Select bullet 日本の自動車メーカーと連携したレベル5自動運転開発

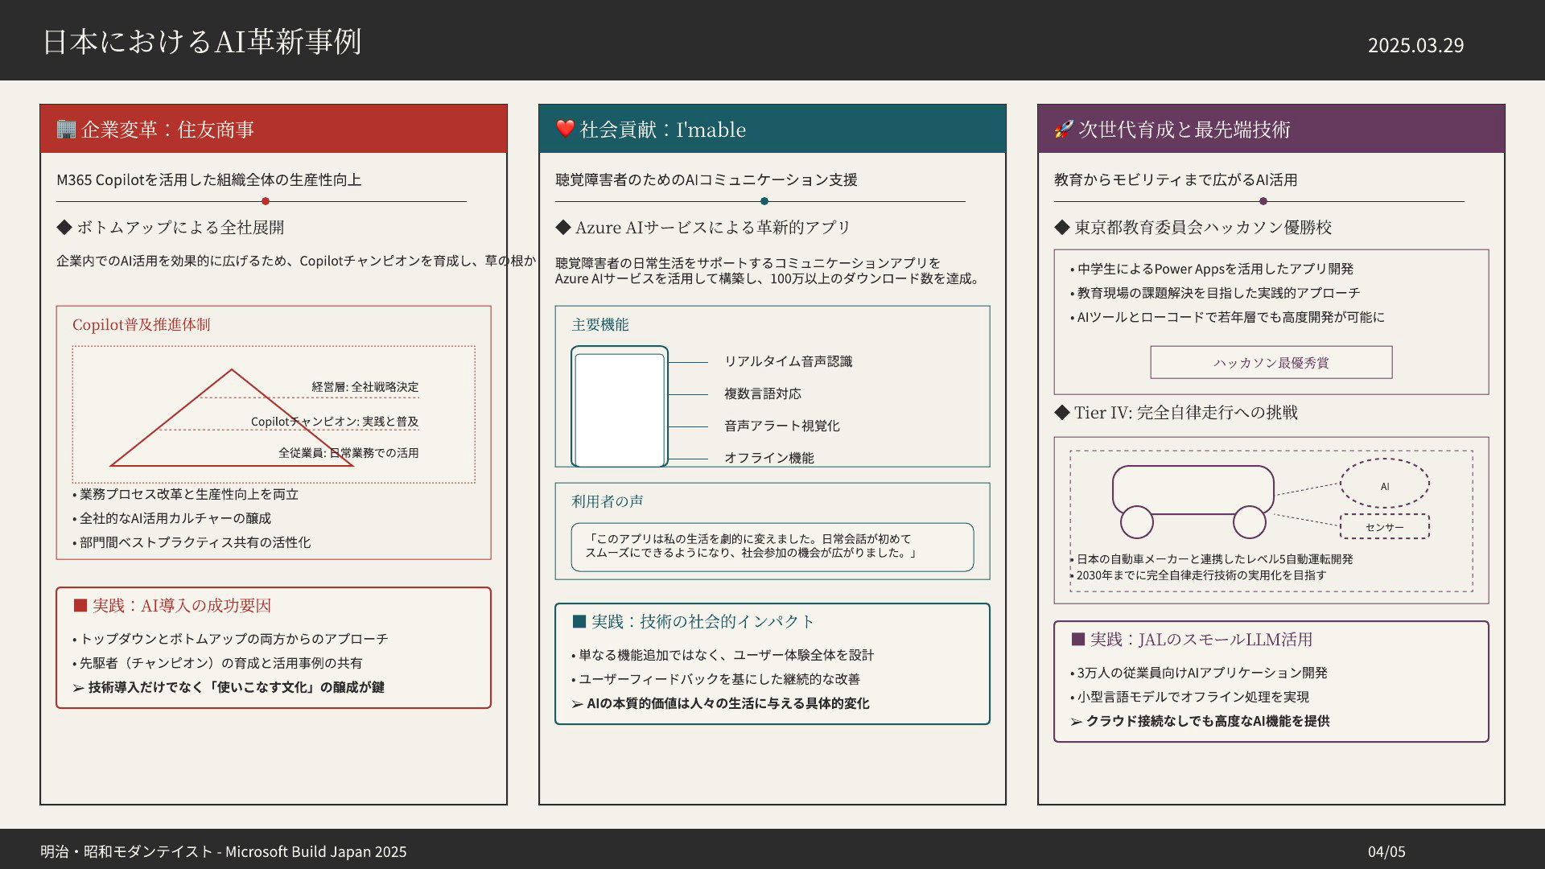tap(1212, 559)
